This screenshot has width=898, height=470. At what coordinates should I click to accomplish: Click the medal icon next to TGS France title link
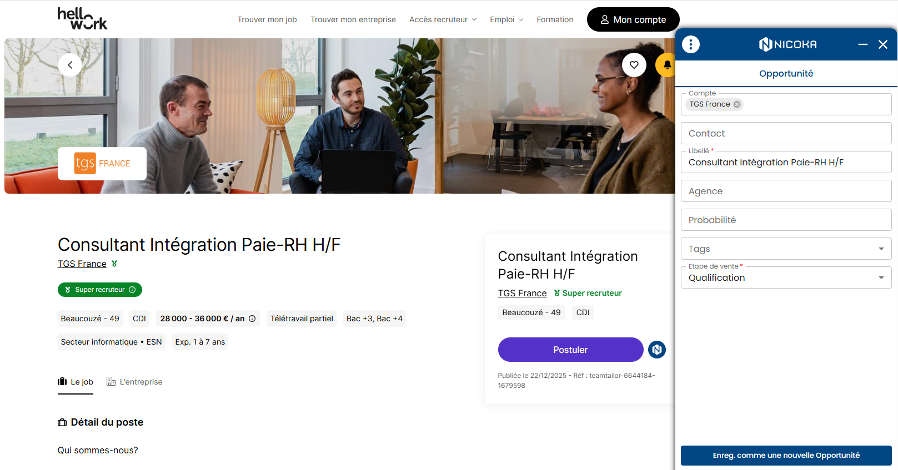point(114,264)
